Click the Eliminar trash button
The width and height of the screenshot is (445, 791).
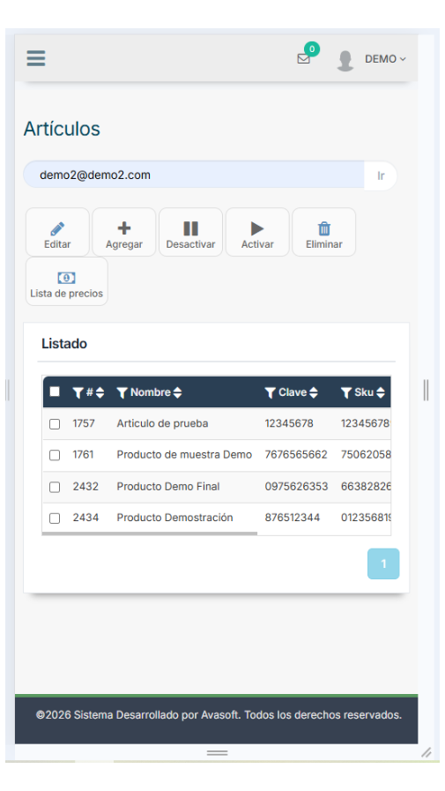coord(324,233)
